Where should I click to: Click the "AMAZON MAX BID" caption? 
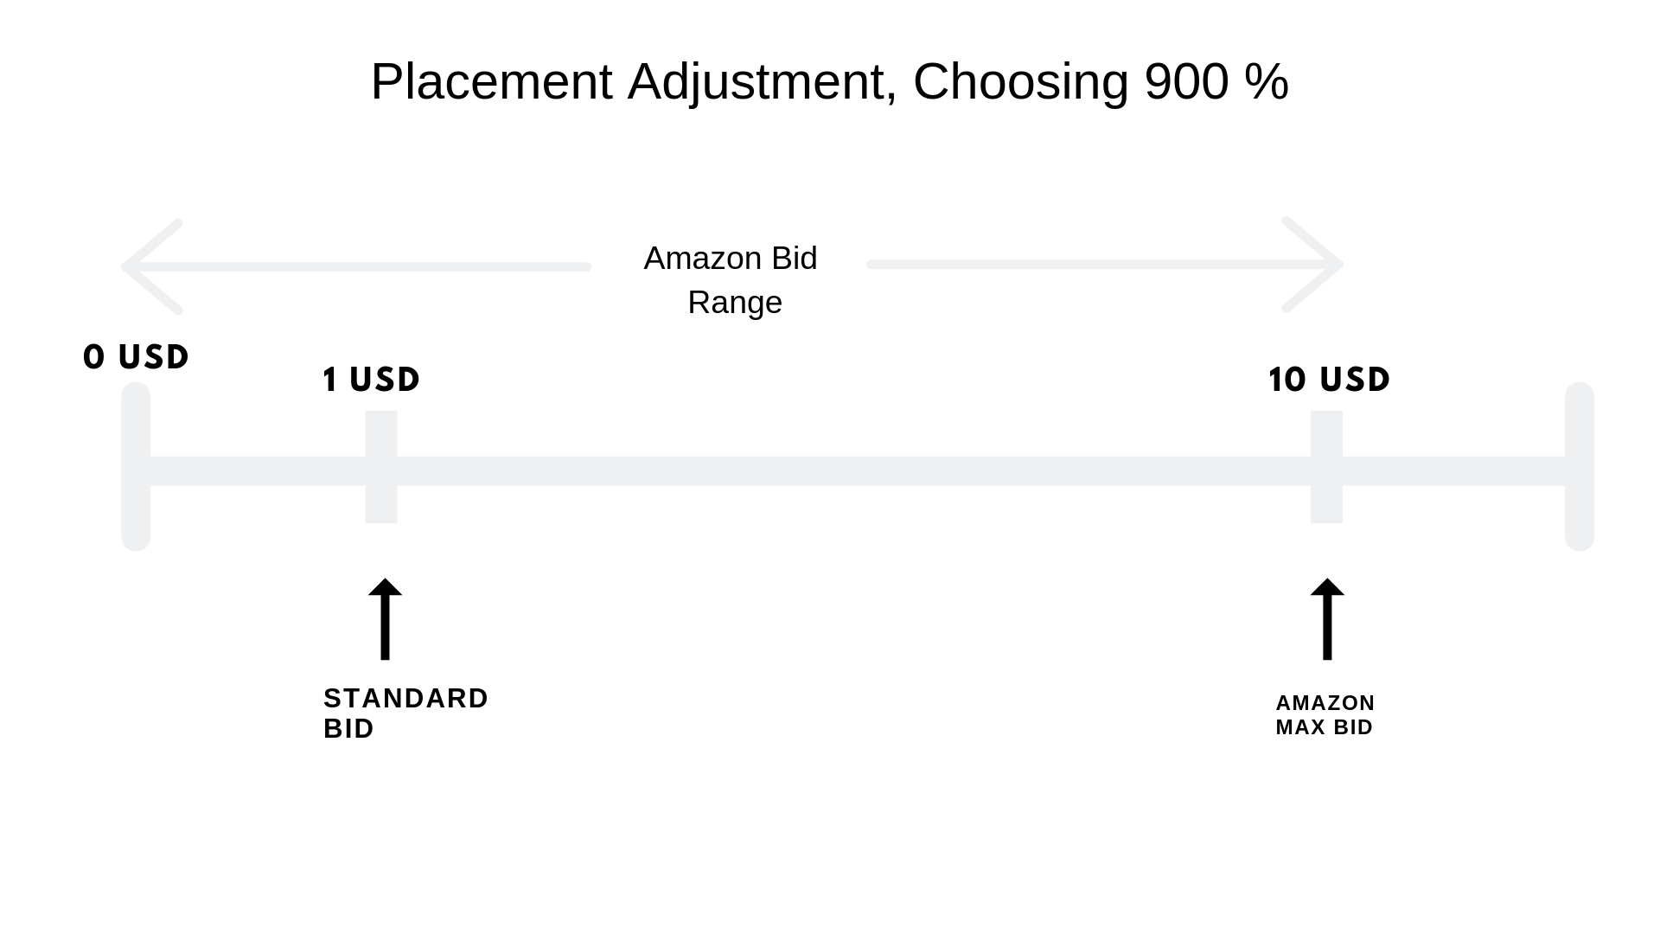(x=1325, y=715)
